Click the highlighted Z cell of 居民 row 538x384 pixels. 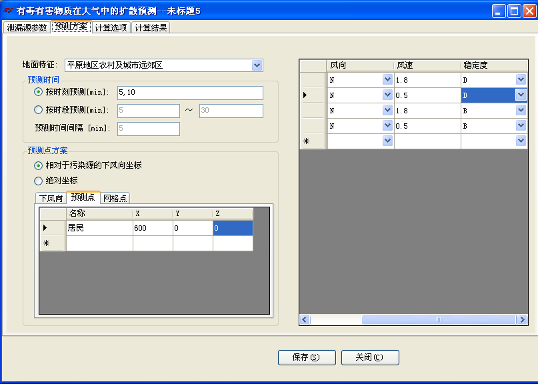[233, 228]
